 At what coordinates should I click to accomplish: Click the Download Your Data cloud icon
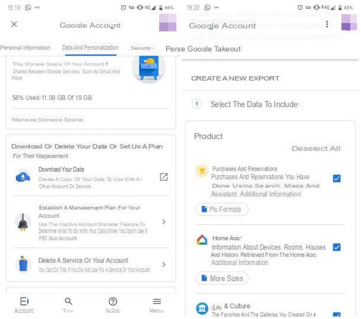point(23,177)
